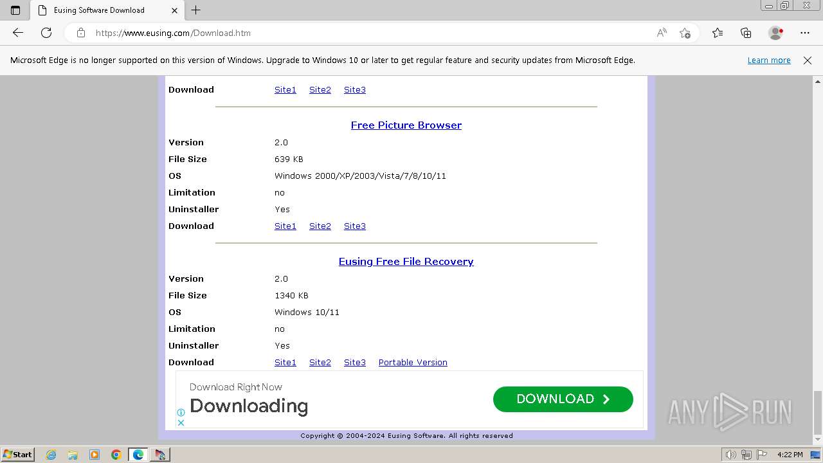Open the Favorites list icon
Screen dimensions: 823x463
pyautogui.click(x=718, y=33)
